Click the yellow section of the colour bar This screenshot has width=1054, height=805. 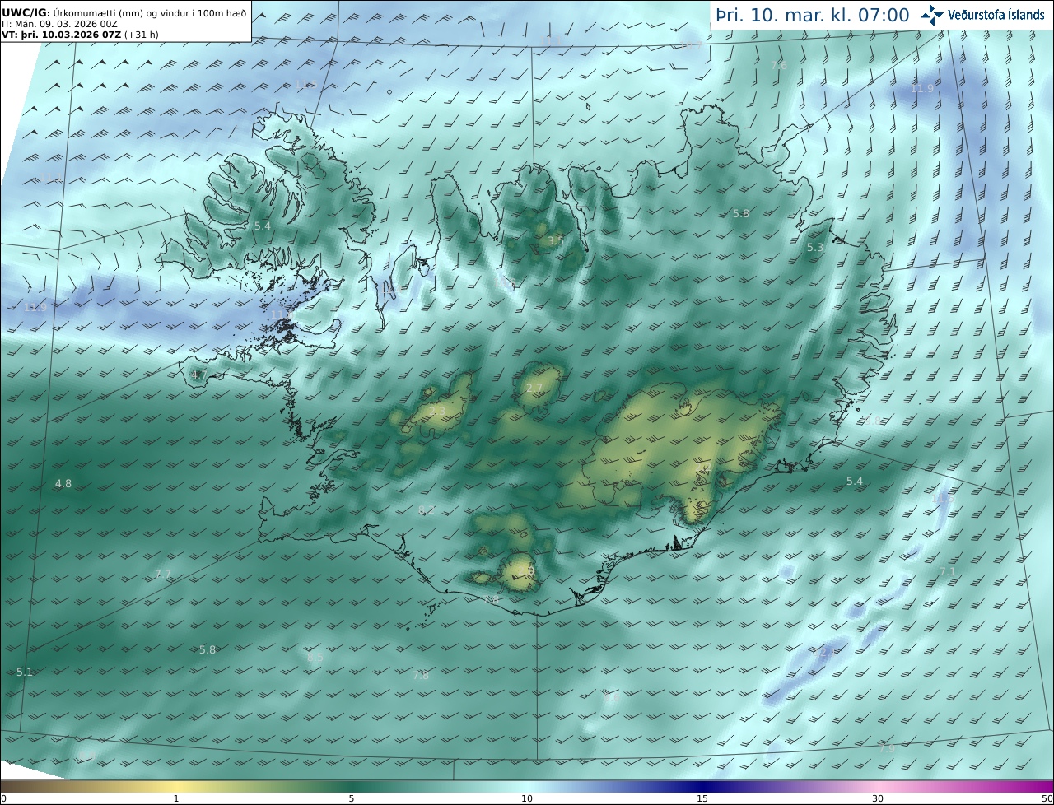(176, 786)
